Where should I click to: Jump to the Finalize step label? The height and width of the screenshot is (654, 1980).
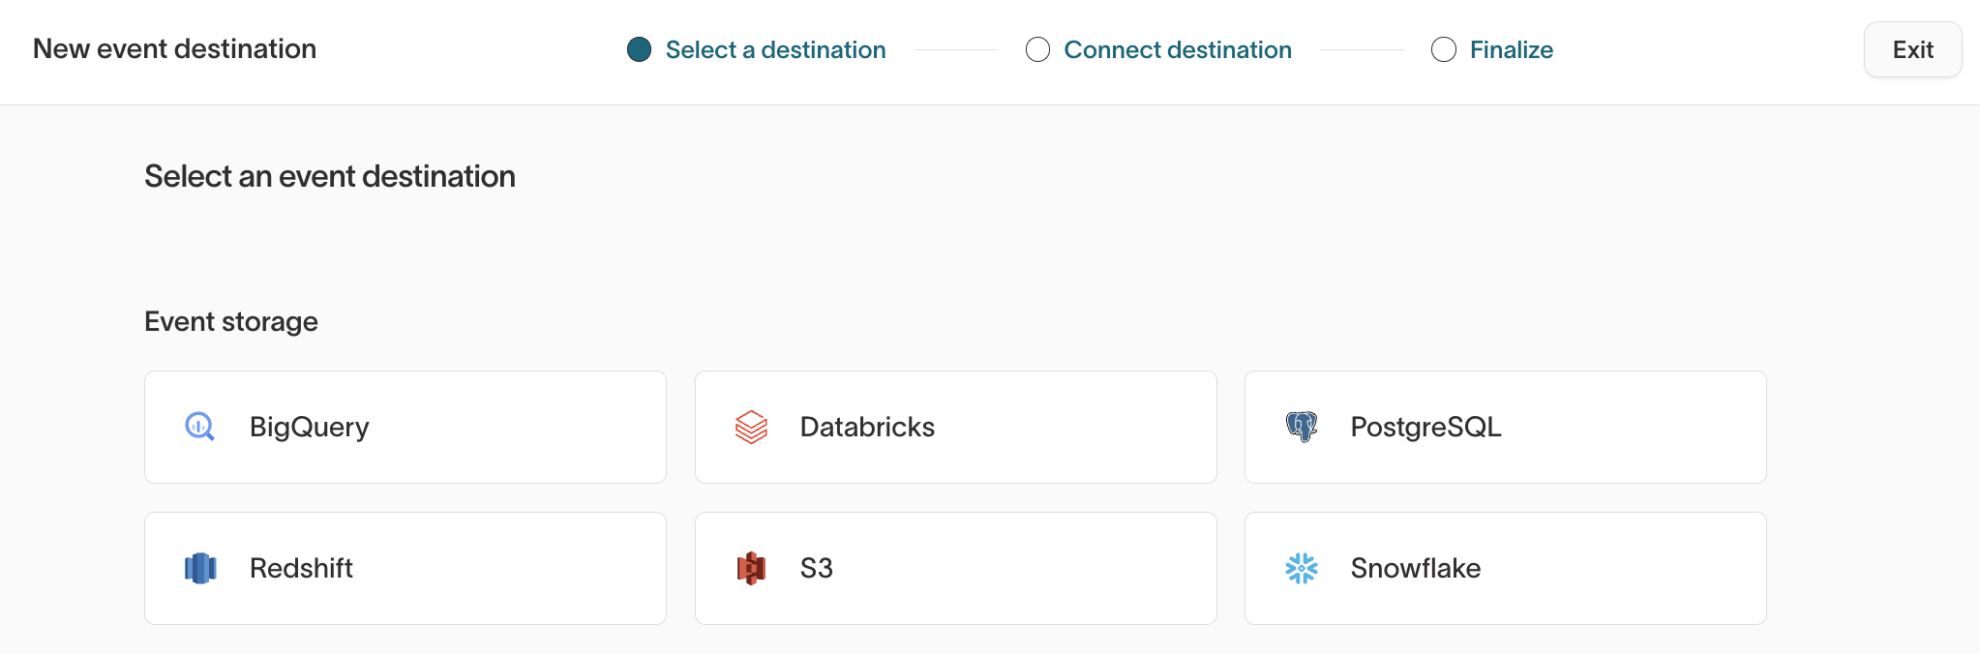pos(1511,49)
